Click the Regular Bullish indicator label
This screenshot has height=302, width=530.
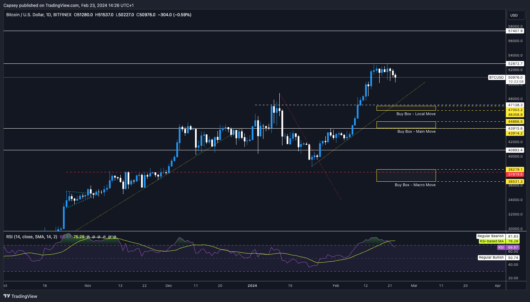tap(491, 258)
